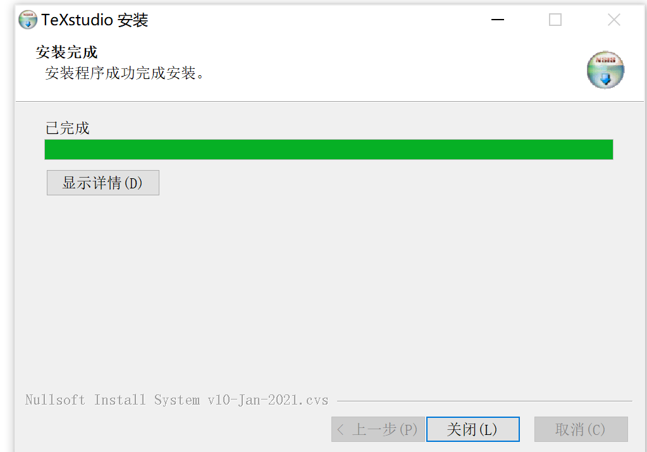This screenshot has height=452, width=647.
Task: Click the Nullsoft Install System branding text
Action: pyautogui.click(x=176, y=400)
